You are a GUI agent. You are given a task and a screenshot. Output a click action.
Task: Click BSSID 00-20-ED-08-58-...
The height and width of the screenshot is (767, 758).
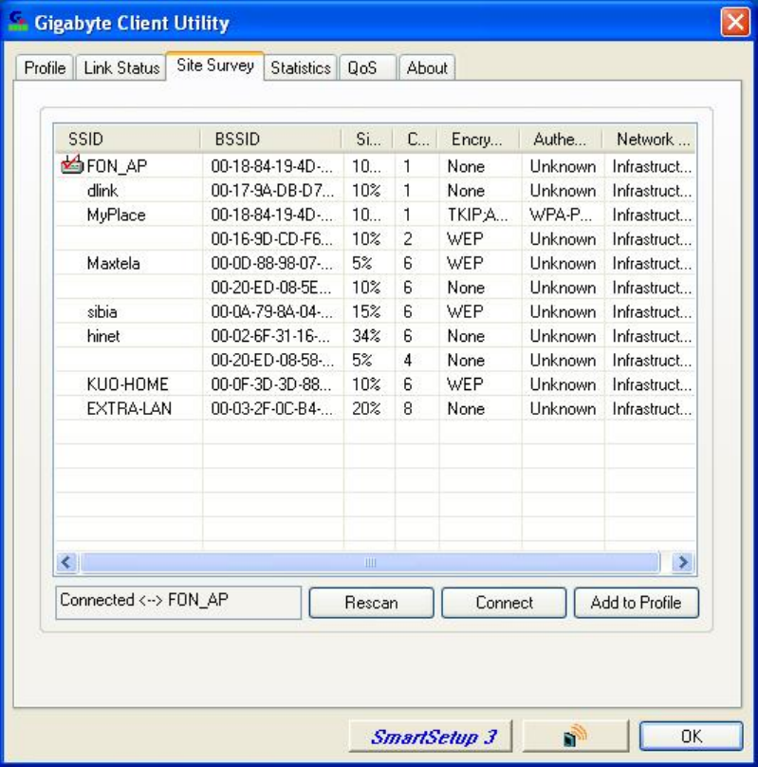pos(272,360)
